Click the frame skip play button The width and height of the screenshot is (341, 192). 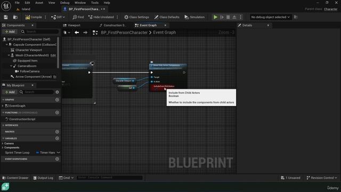(x=222, y=17)
